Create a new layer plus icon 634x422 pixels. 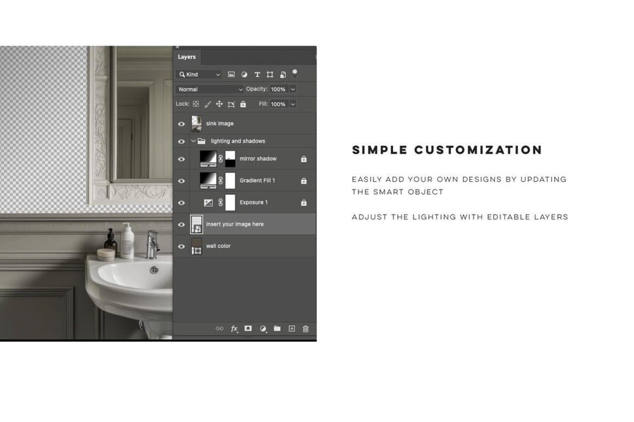click(292, 329)
